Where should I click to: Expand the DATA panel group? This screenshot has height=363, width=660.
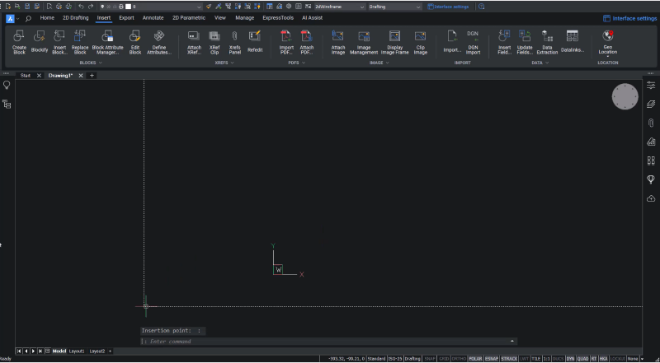[540, 63]
